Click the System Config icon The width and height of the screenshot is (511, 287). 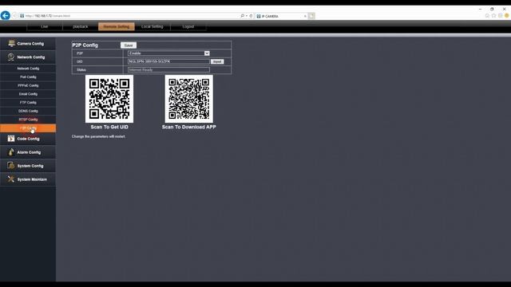tap(11, 166)
